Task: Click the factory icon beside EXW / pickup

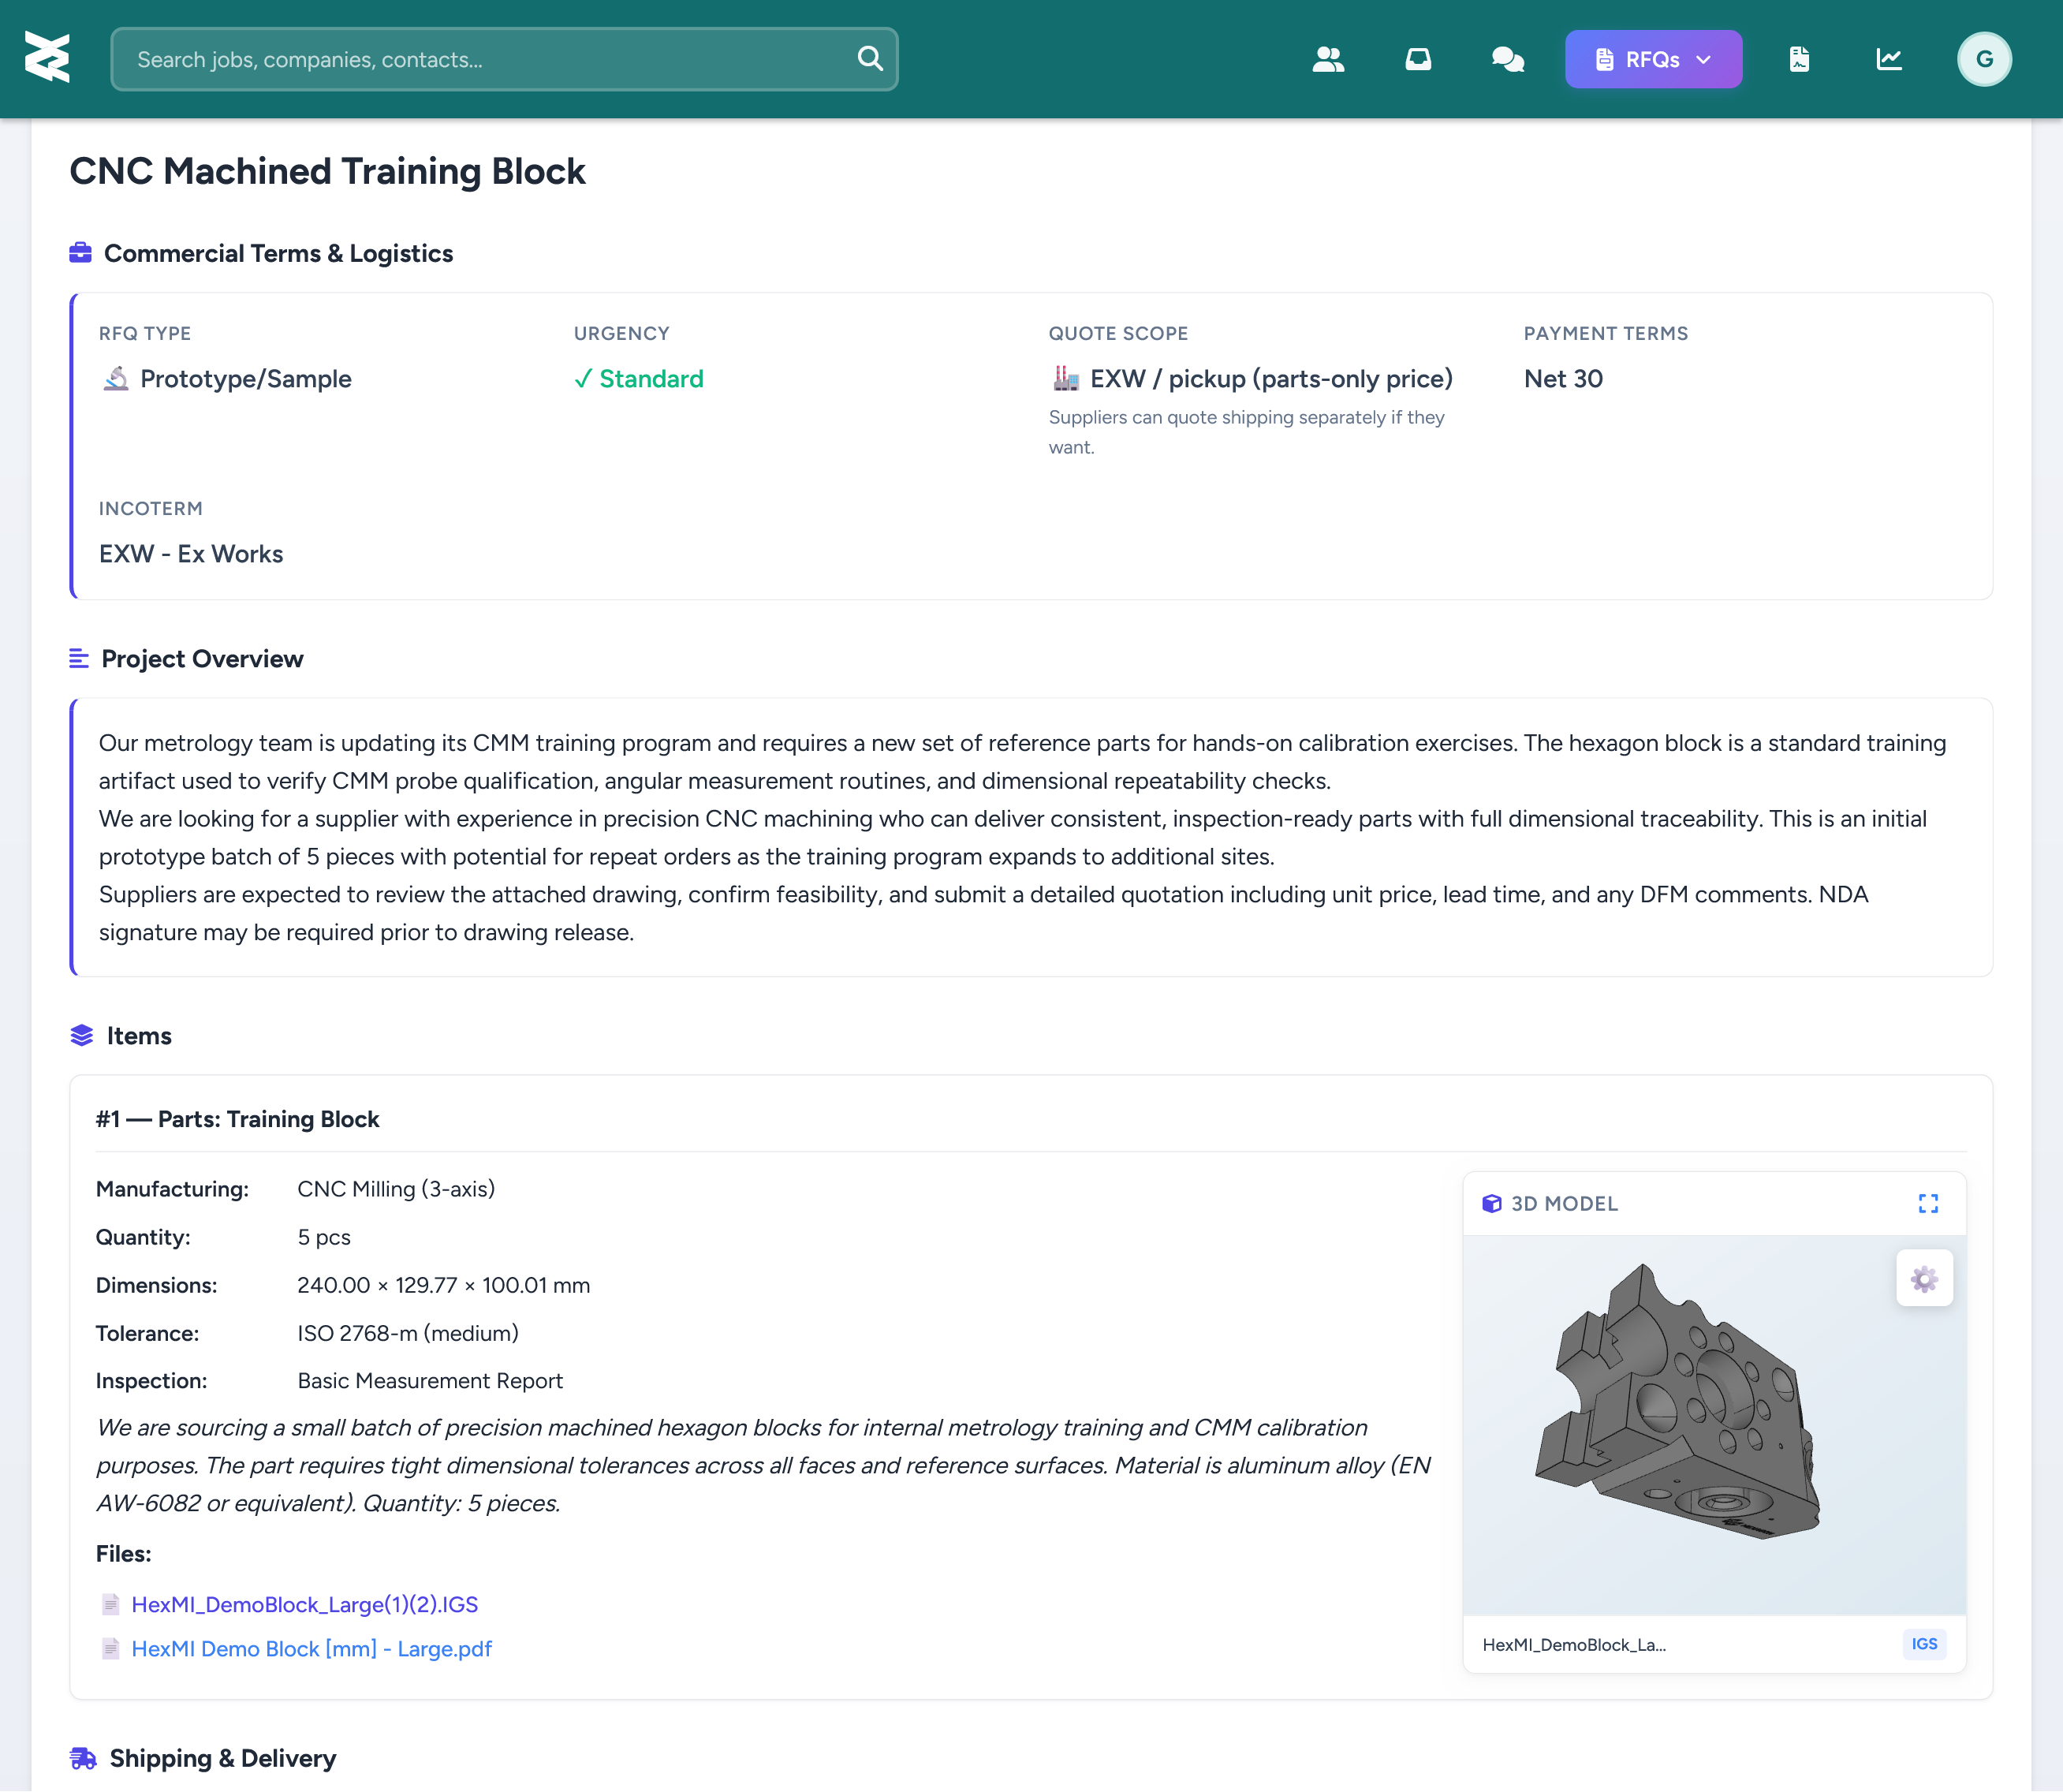Action: [x=1066, y=379]
